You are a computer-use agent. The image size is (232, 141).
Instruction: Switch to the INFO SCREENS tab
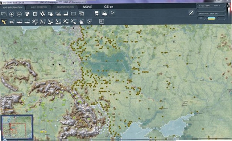pyautogui.click(x=39, y=7)
